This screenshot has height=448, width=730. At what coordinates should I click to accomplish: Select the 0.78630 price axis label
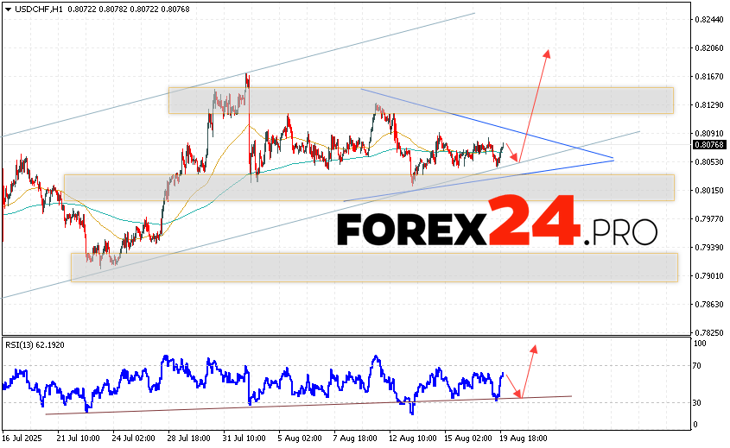coord(709,304)
